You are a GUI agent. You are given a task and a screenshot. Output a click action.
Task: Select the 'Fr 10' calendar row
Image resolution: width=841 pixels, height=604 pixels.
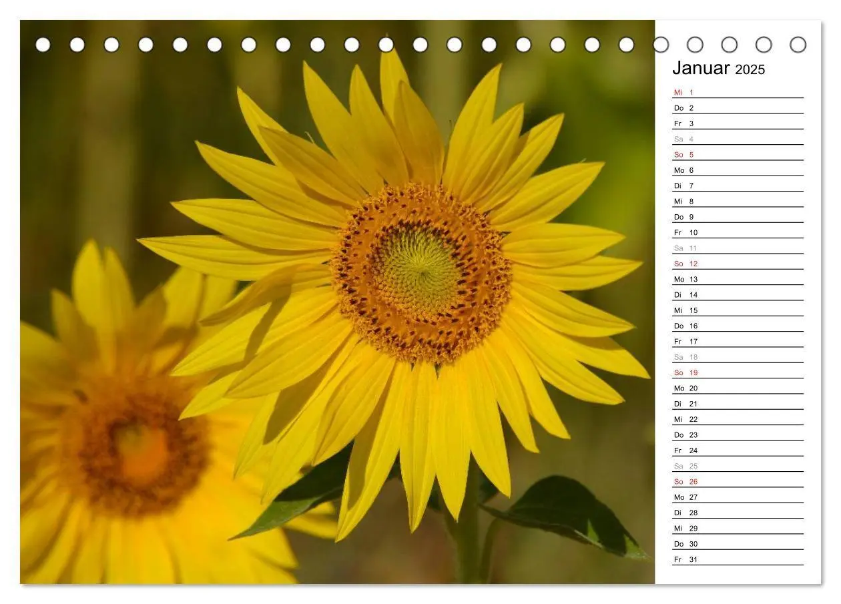pyautogui.click(x=738, y=232)
